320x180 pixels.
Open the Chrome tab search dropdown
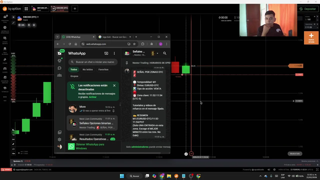click(x=57, y=37)
